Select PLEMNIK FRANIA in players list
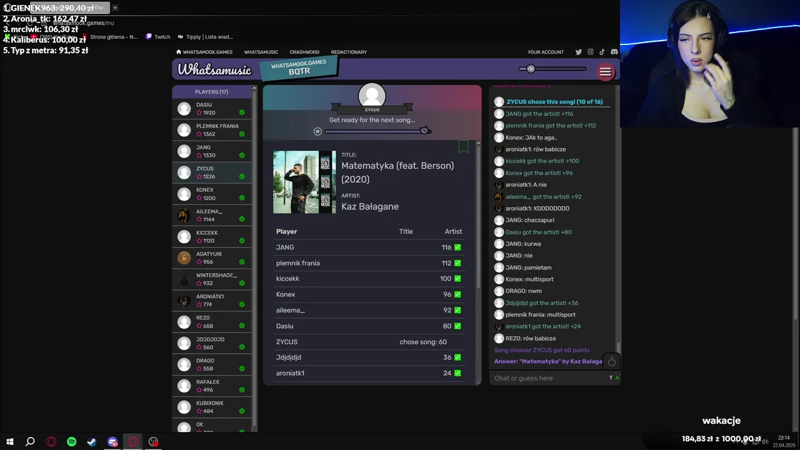Screen dimensions: 800x450 pos(212,130)
